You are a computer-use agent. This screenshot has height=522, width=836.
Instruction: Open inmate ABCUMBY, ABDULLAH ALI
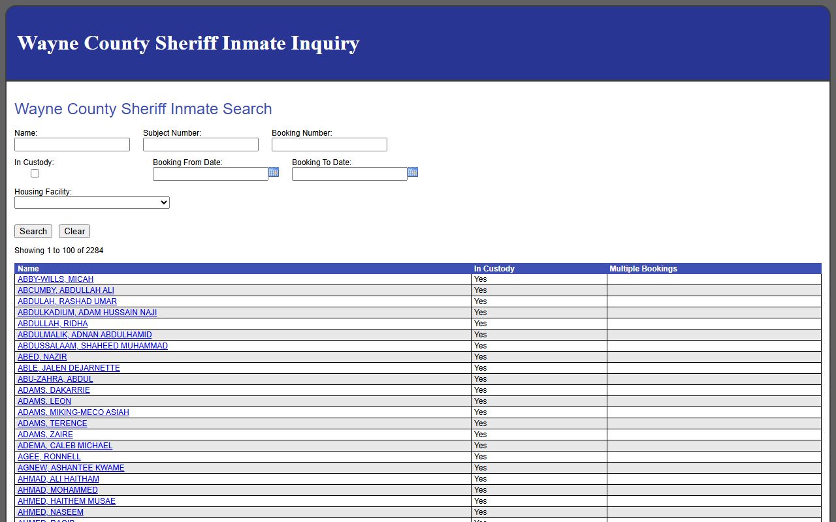pos(66,290)
